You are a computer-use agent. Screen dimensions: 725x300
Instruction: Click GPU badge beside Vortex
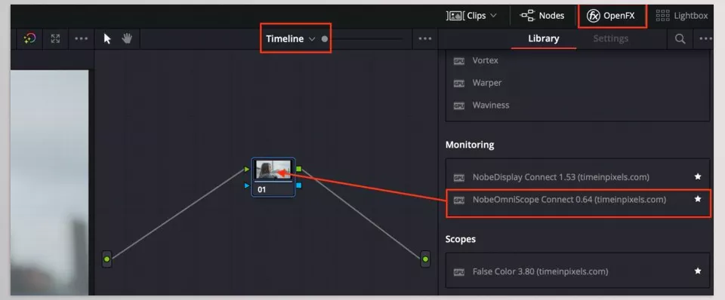(458, 61)
